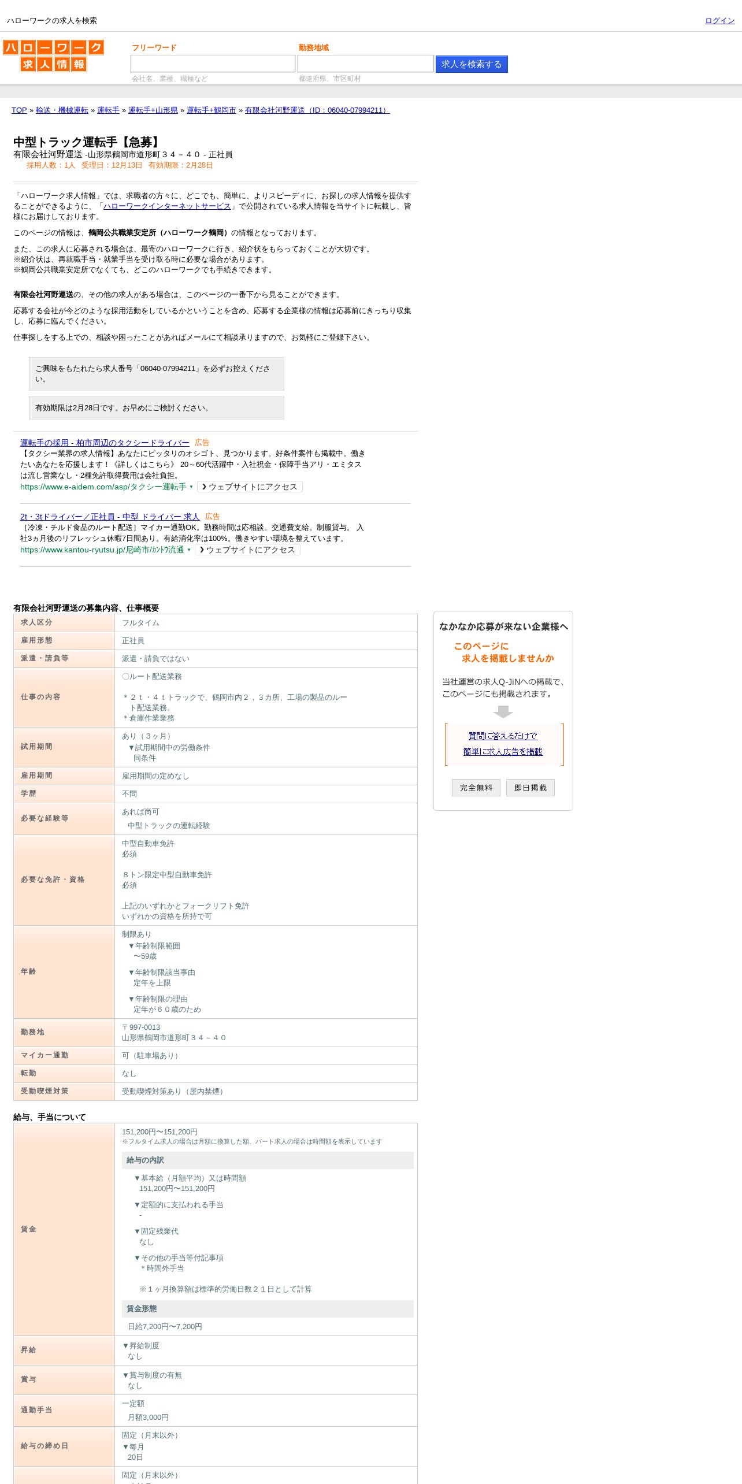
Task: Click the ○ルート配送業務 text
Action: (x=152, y=677)
